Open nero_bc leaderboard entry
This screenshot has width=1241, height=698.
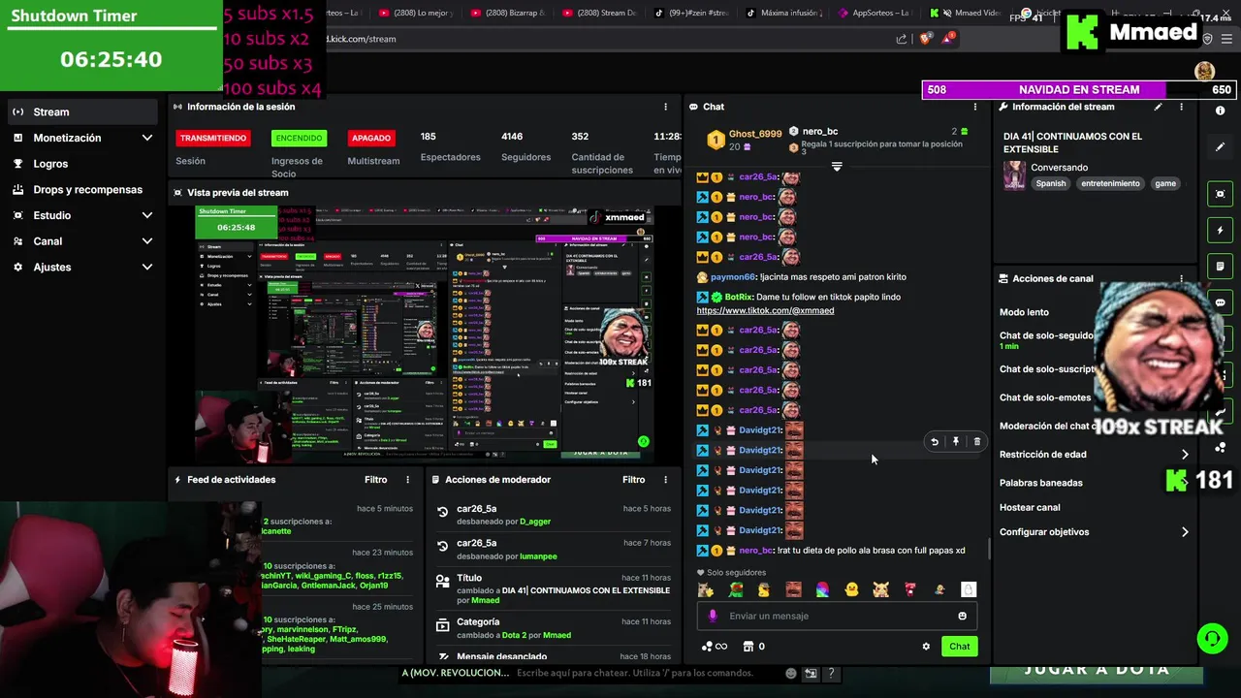tap(820, 131)
